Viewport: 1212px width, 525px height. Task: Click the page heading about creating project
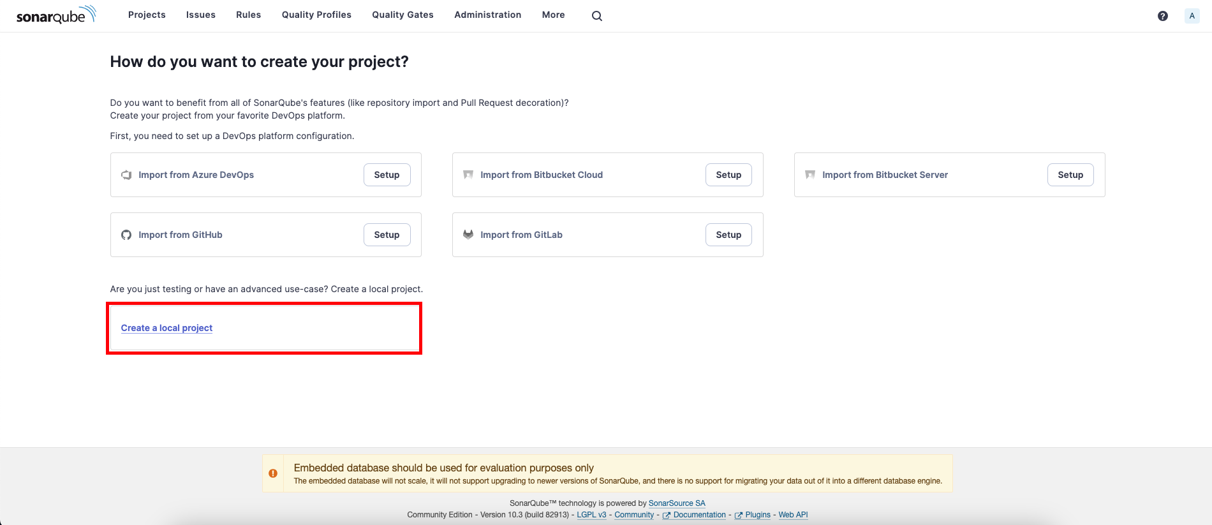260,62
